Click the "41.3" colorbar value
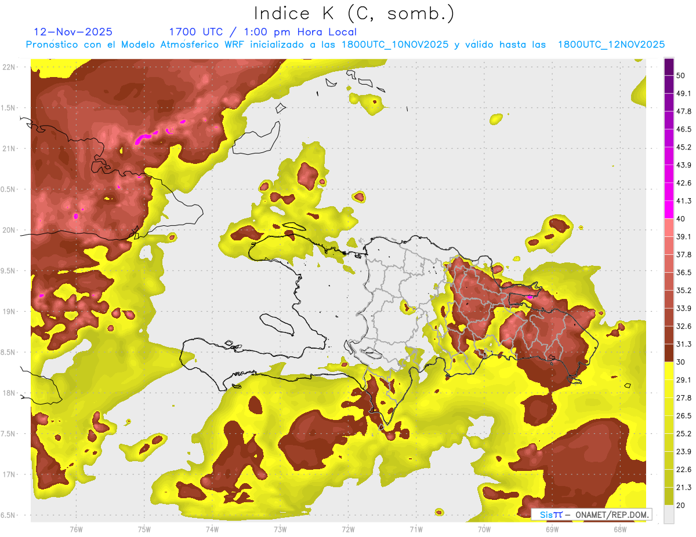 [684, 201]
